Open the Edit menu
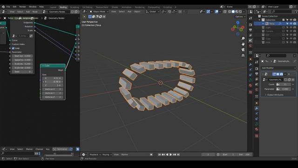The width and height of the screenshot is (298, 168). point(14,7)
